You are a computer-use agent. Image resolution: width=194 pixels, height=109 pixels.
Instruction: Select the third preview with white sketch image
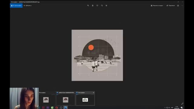point(85,100)
